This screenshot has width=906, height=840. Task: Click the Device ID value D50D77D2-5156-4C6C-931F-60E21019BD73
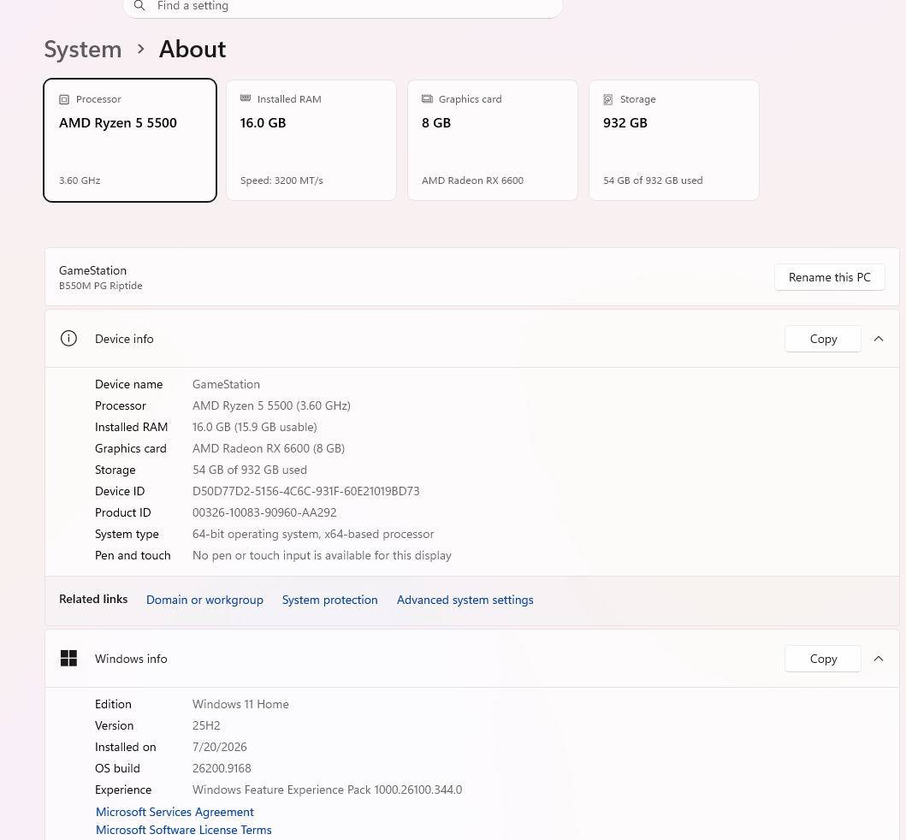pos(305,491)
